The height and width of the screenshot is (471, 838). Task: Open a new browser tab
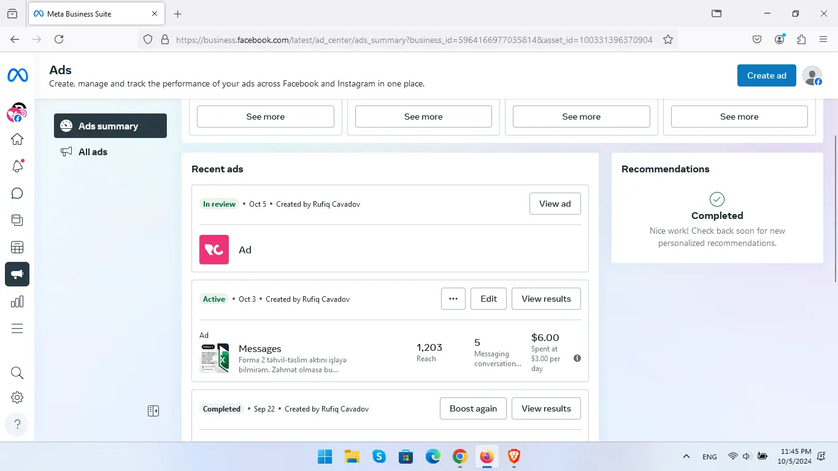[178, 13]
